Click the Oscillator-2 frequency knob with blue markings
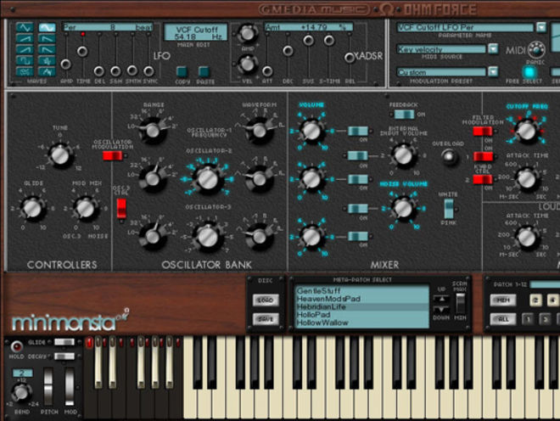Screen dimensions: 560x421 tap(208, 179)
